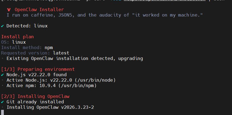232x115 pixels.
Task: Click the terminal cursor block at the bottom
Action: point(2,112)
